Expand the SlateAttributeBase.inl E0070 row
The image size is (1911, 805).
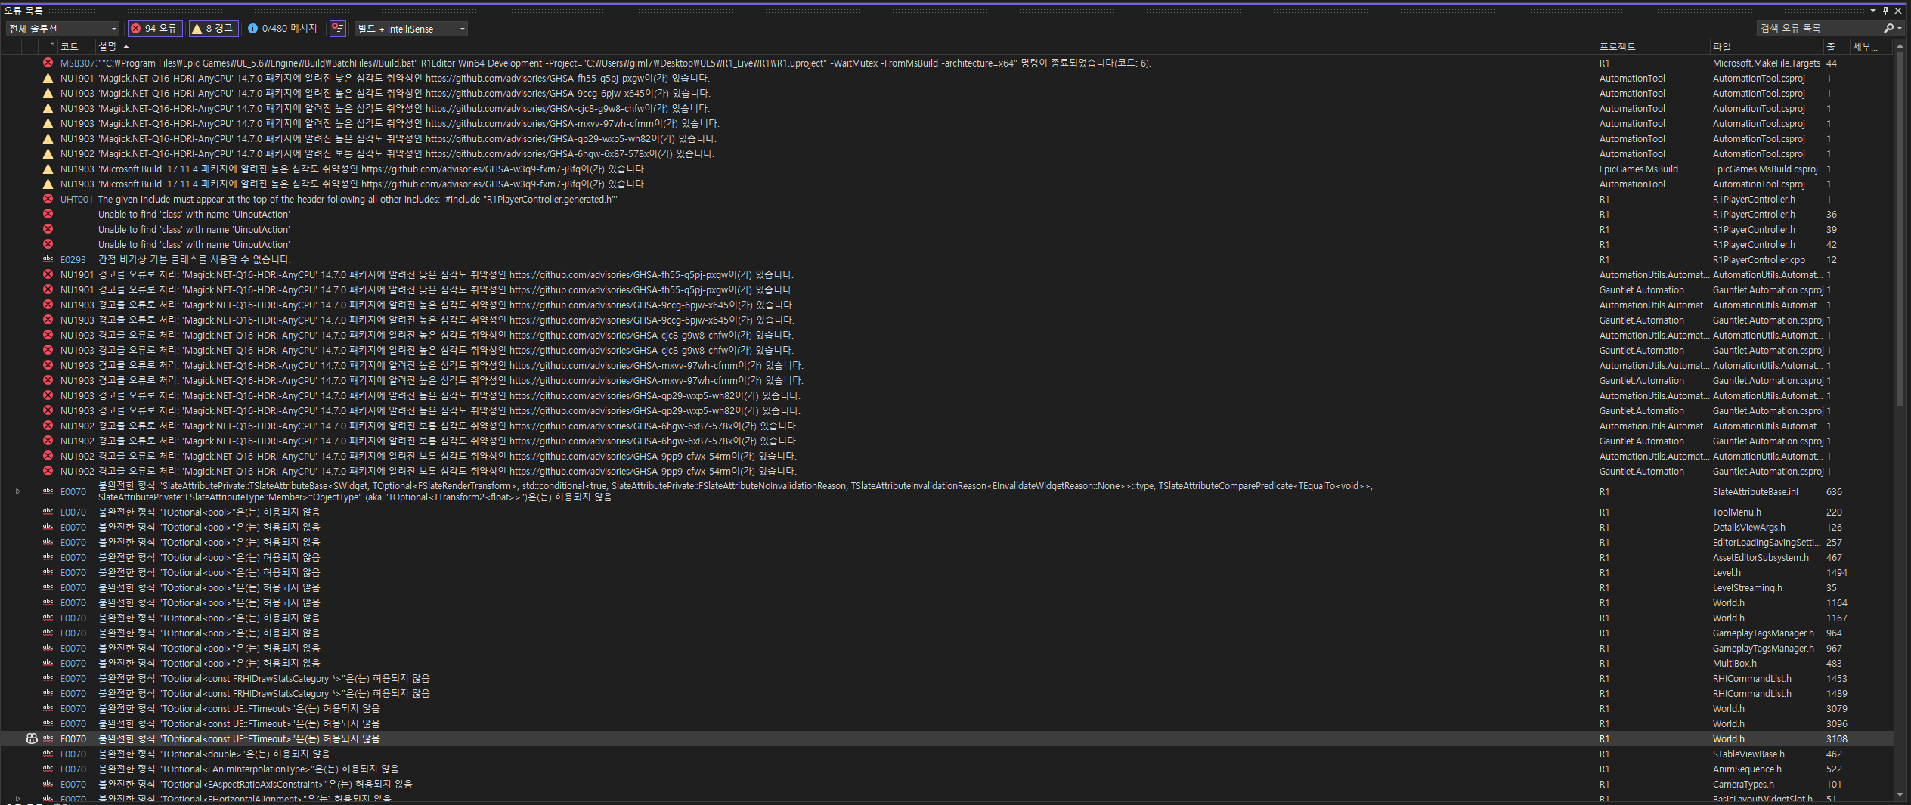(x=17, y=491)
